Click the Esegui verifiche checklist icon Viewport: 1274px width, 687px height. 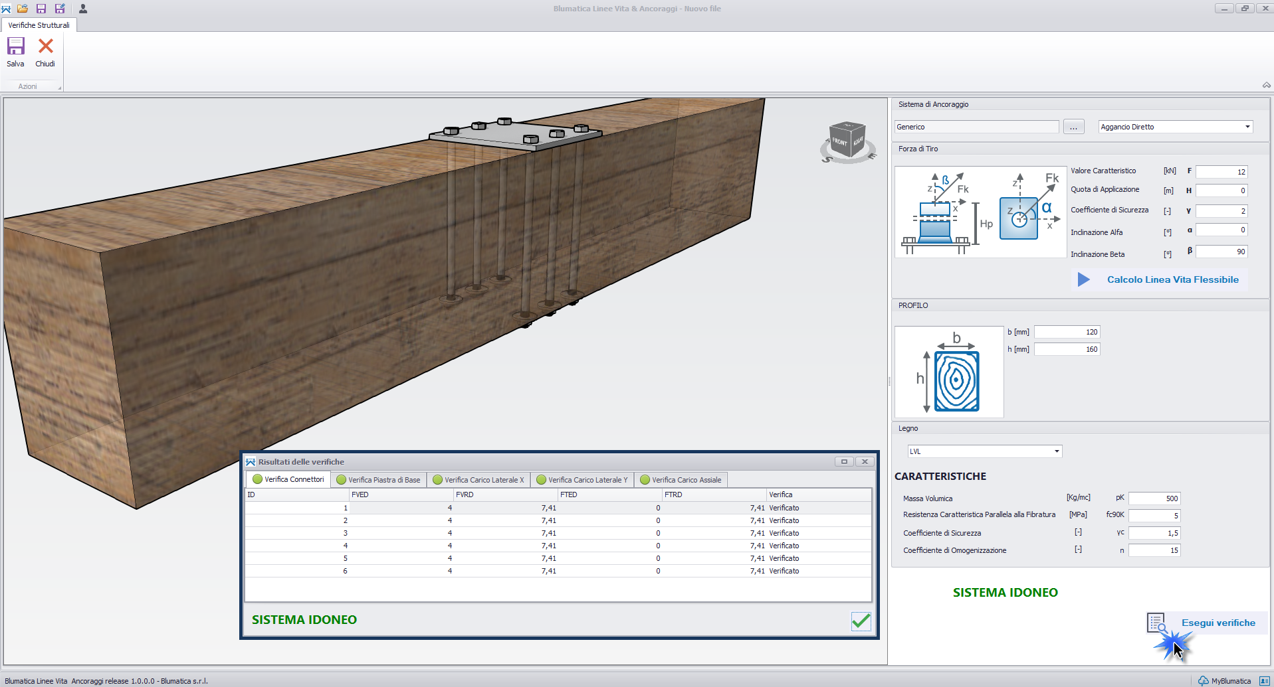tap(1157, 623)
